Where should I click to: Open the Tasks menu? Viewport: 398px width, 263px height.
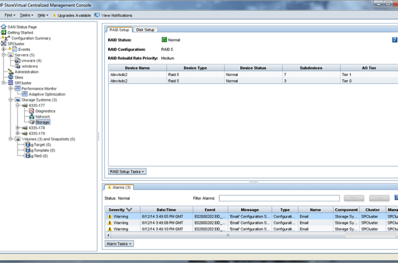click(x=27, y=15)
